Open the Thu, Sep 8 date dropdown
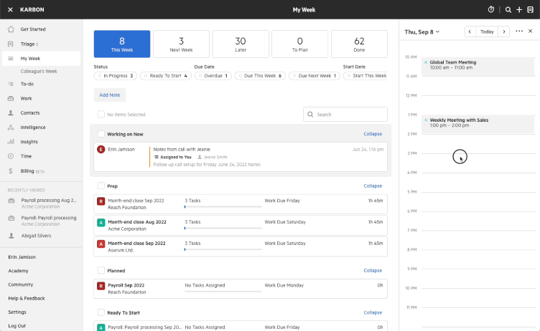540x331 pixels. tap(422, 32)
